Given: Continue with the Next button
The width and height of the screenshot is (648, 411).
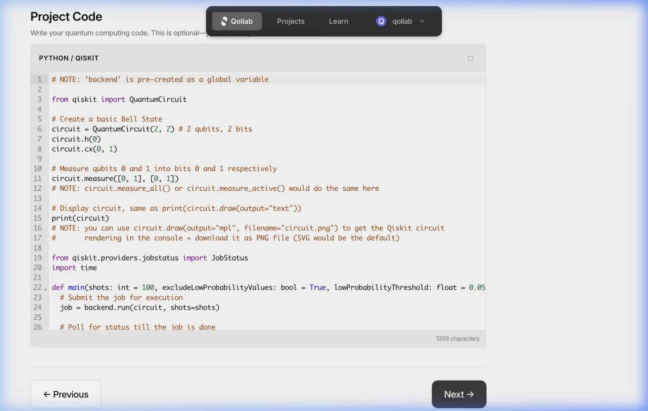Looking at the screenshot, I should (459, 394).
